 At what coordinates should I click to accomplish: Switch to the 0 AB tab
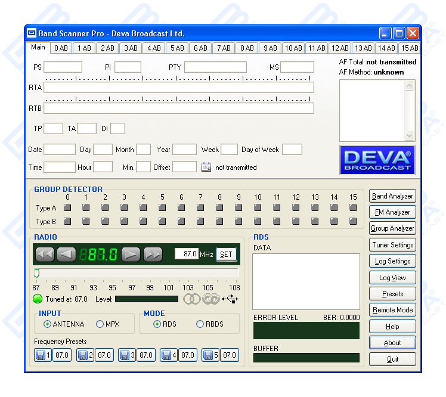click(61, 48)
